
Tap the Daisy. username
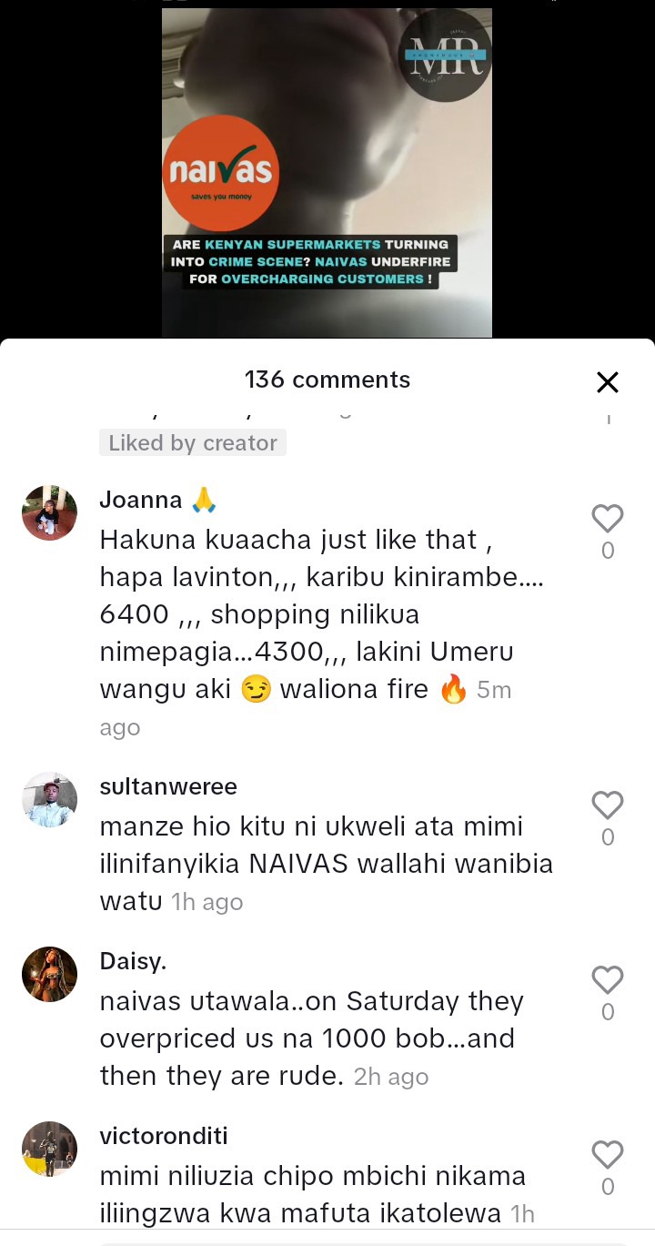(133, 961)
